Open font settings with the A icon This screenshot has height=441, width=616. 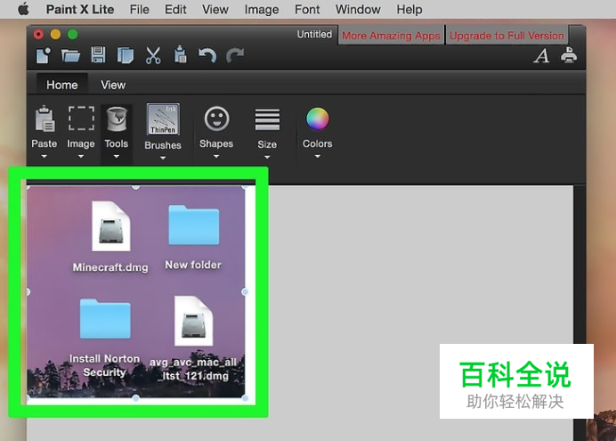(541, 55)
